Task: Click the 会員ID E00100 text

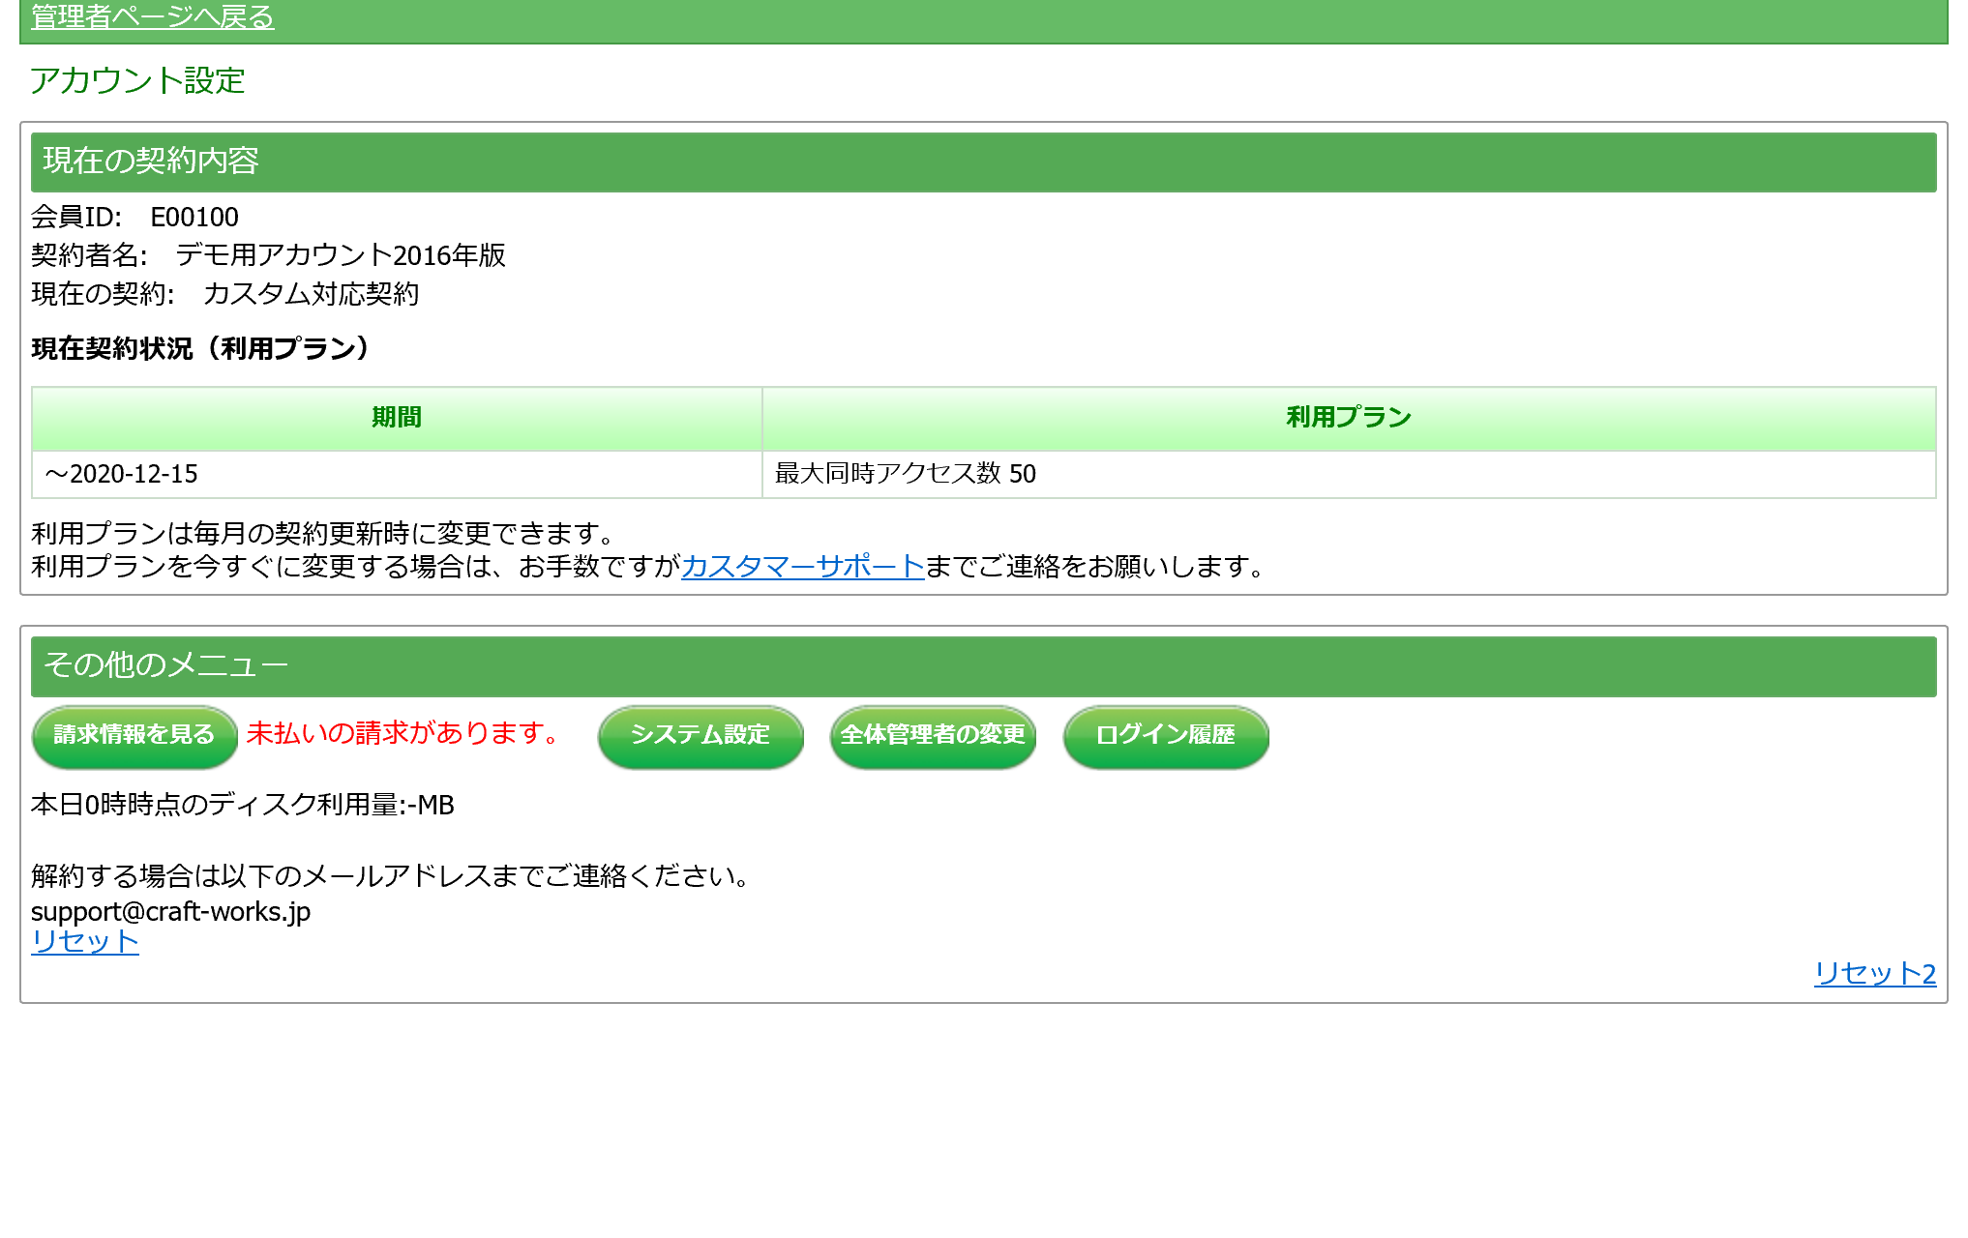Action: (134, 218)
